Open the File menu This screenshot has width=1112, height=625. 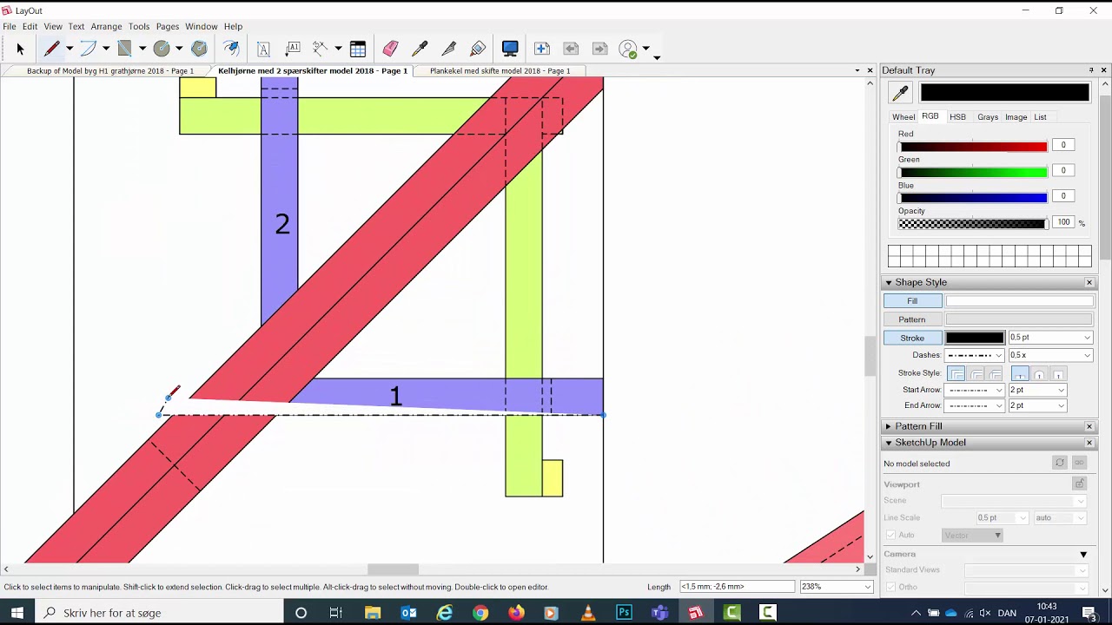[10, 26]
